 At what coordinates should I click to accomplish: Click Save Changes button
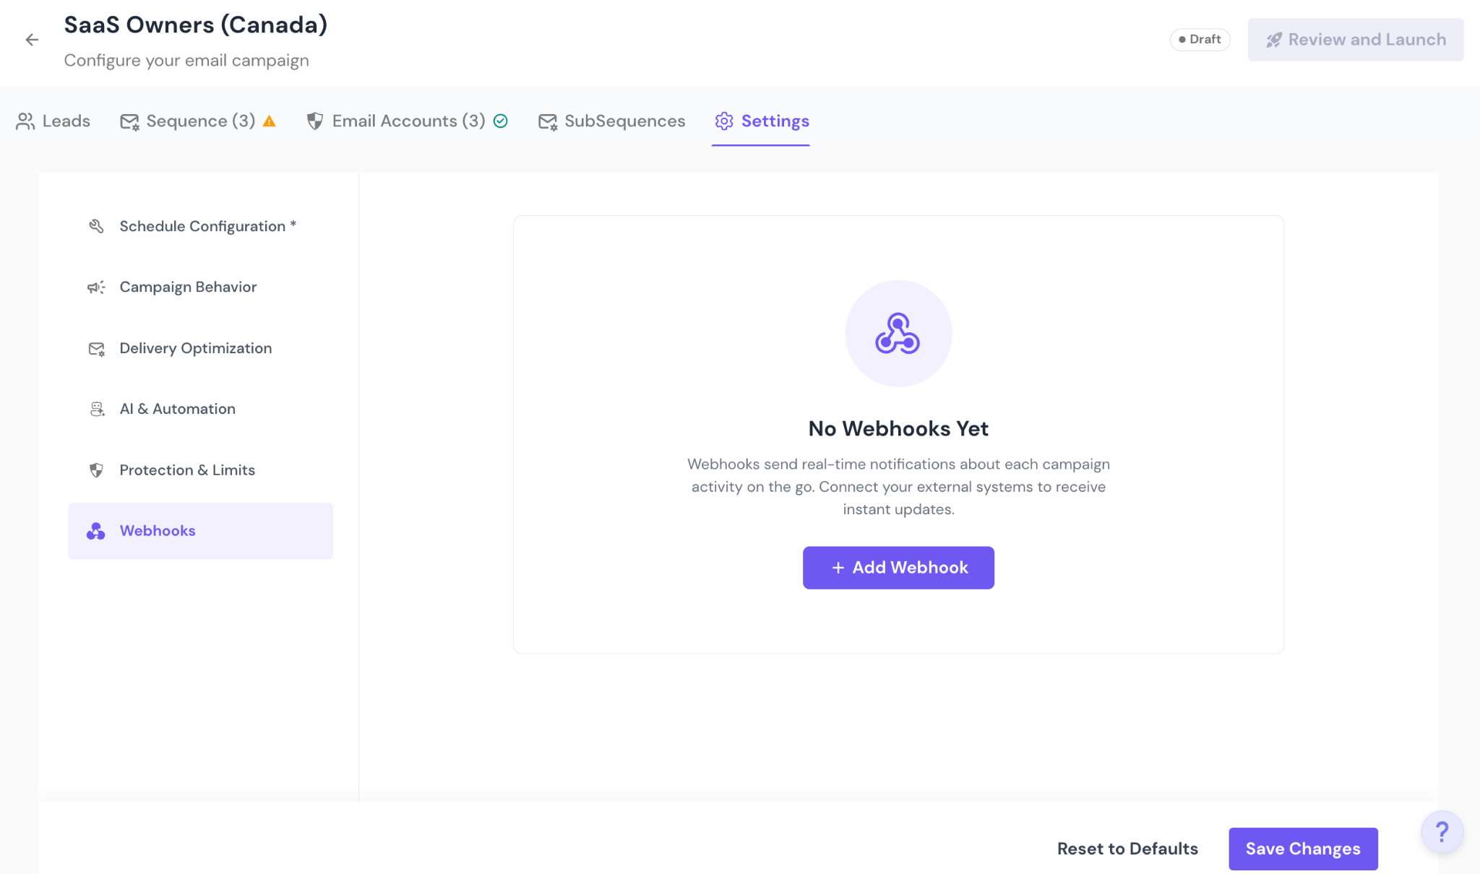[x=1302, y=849]
